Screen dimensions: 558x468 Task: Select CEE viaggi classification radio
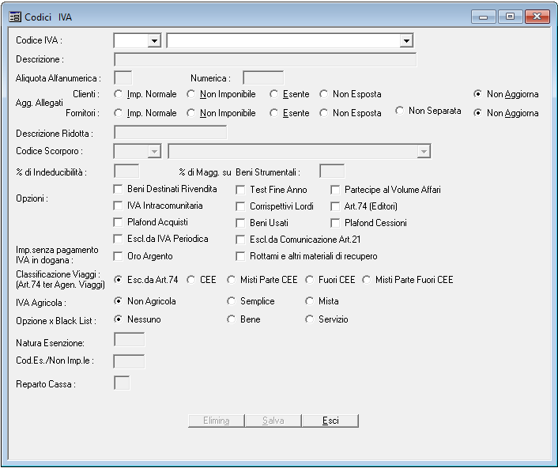(x=190, y=280)
